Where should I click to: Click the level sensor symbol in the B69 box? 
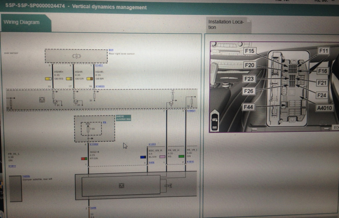click(x=76, y=56)
